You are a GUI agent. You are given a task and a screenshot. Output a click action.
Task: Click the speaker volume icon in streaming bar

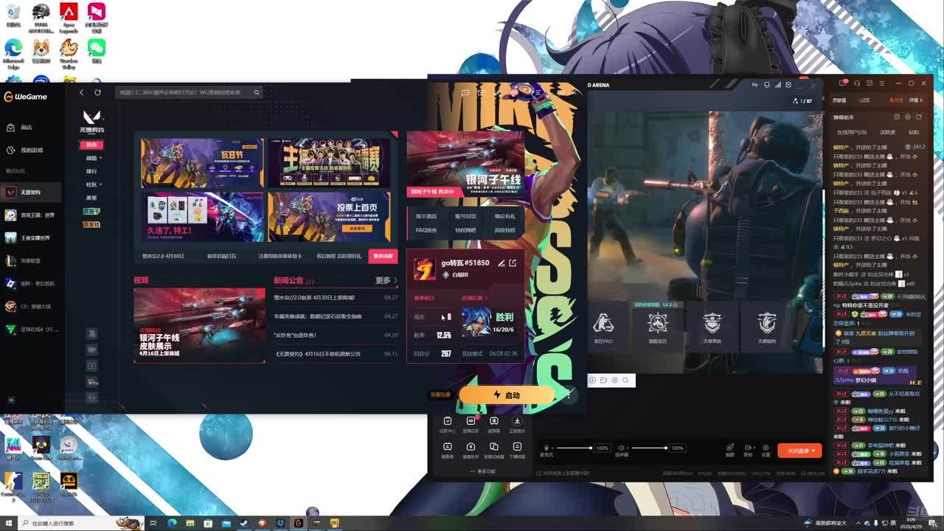click(x=622, y=448)
